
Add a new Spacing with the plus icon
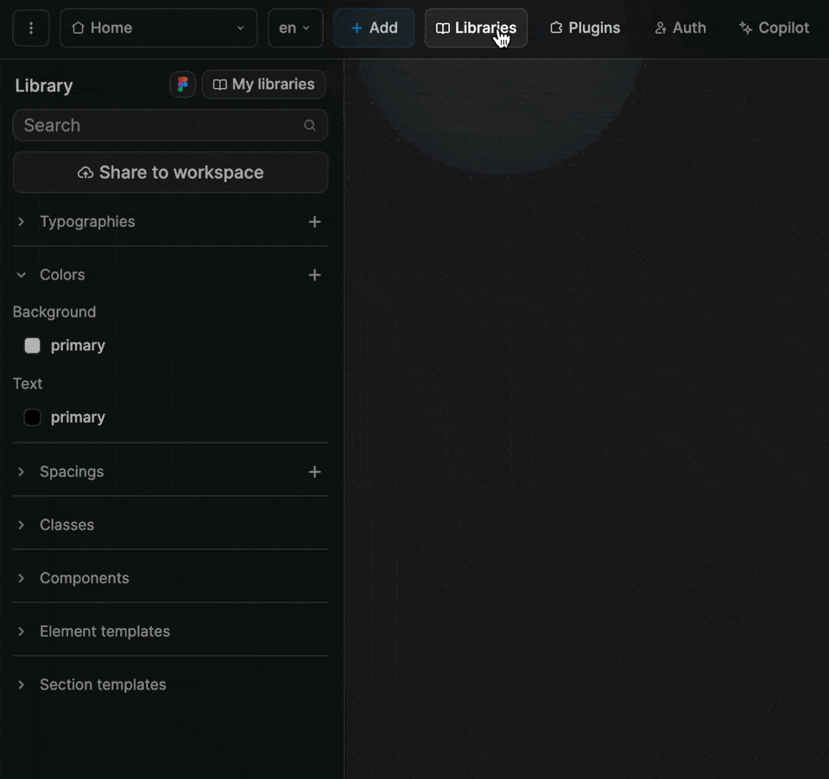pos(314,471)
